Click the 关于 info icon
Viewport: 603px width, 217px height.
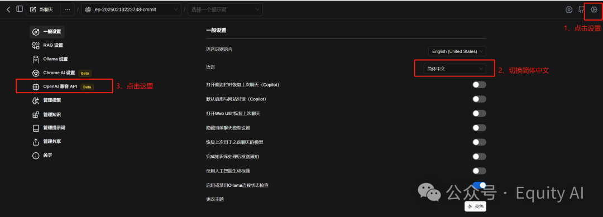click(x=36, y=156)
